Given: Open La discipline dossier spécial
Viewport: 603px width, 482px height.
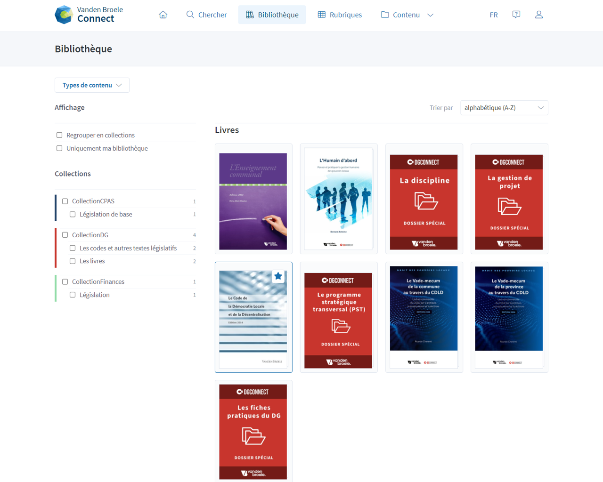Looking at the screenshot, I should pos(424,199).
